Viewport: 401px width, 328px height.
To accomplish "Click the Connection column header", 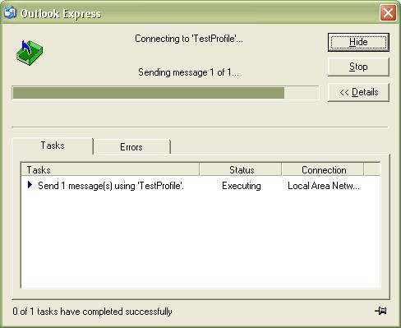I will tap(323, 170).
